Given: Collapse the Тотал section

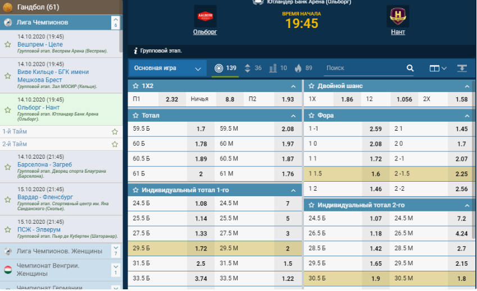Looking at the screenshot, I should 293,116.
